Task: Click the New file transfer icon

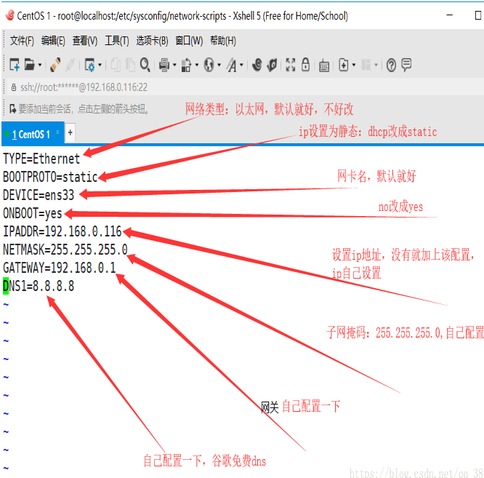Action: pos(344,65)
